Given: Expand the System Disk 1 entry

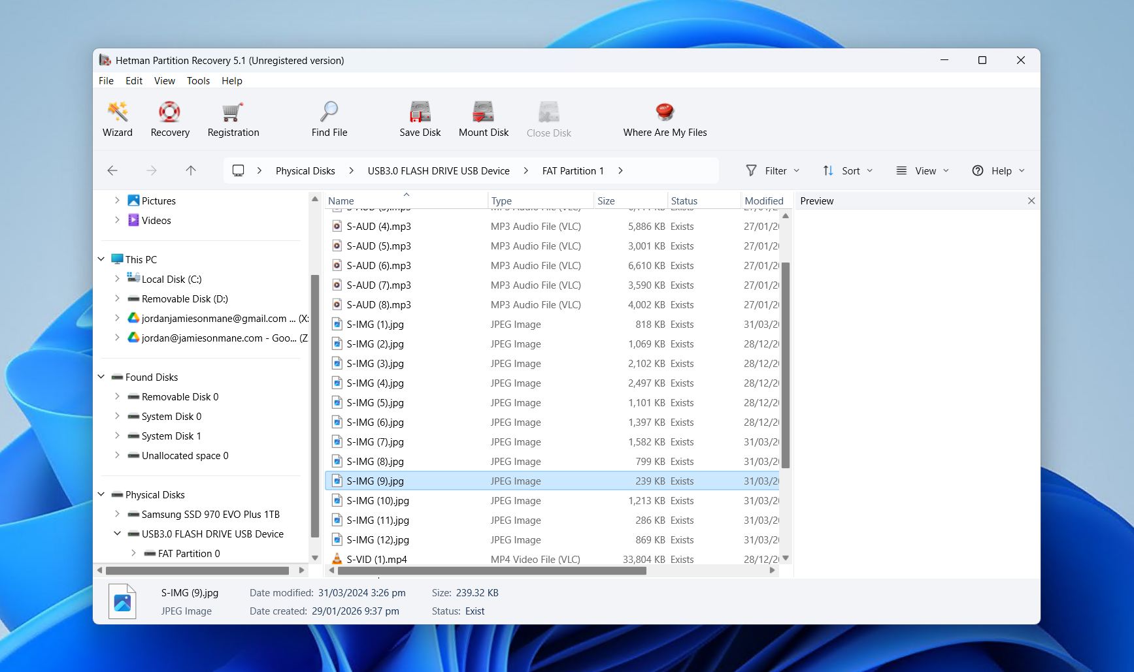Looking at the screenshot, I should pos(118,436).
